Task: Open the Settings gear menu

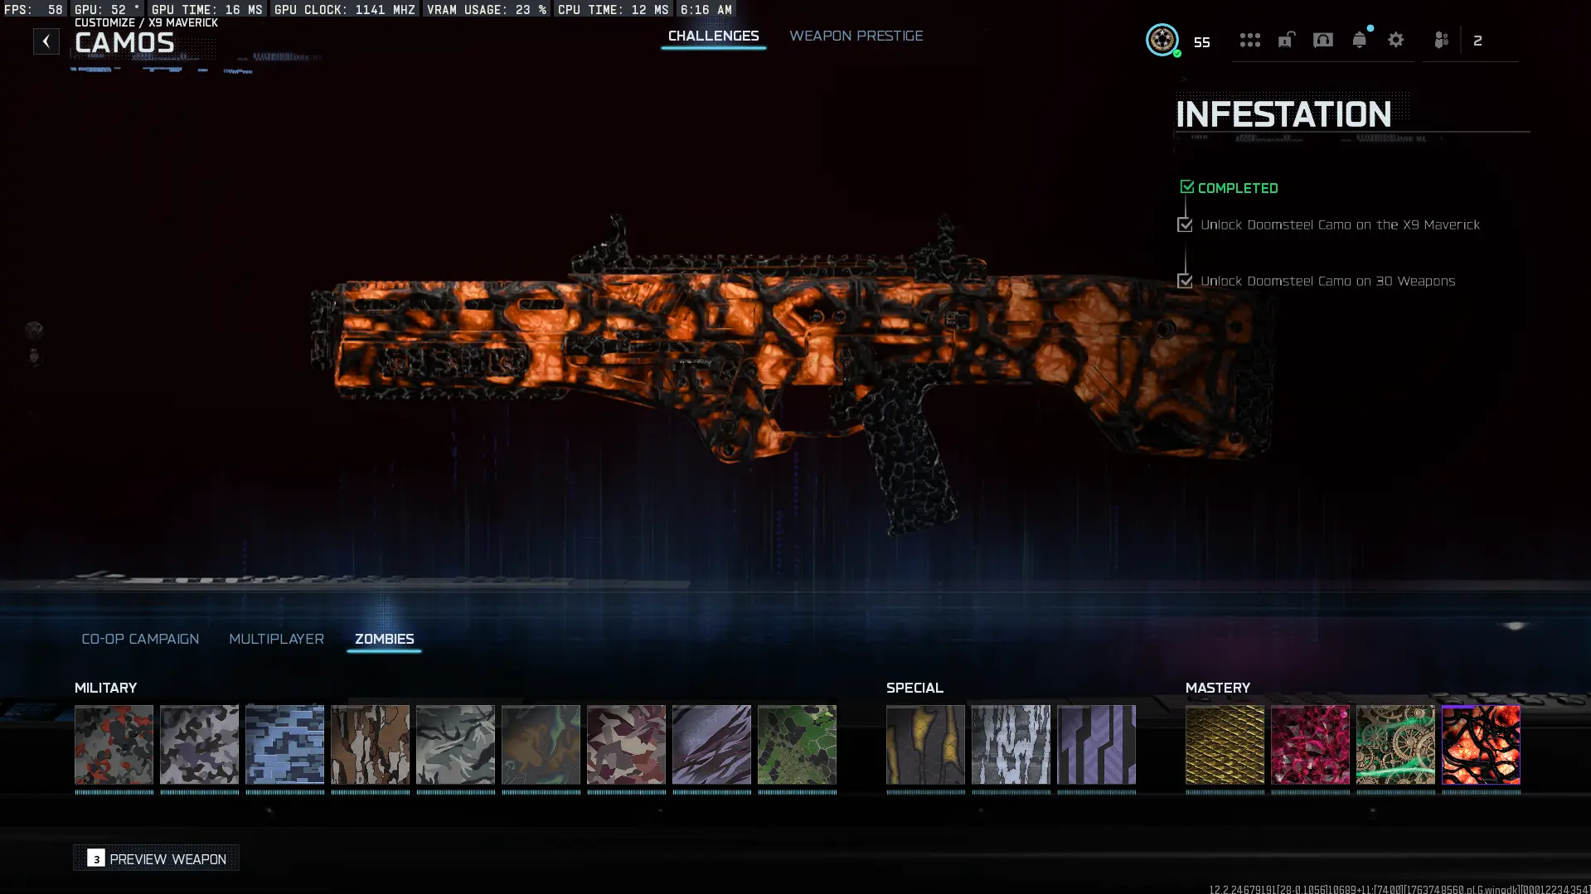Action: 1396,40
